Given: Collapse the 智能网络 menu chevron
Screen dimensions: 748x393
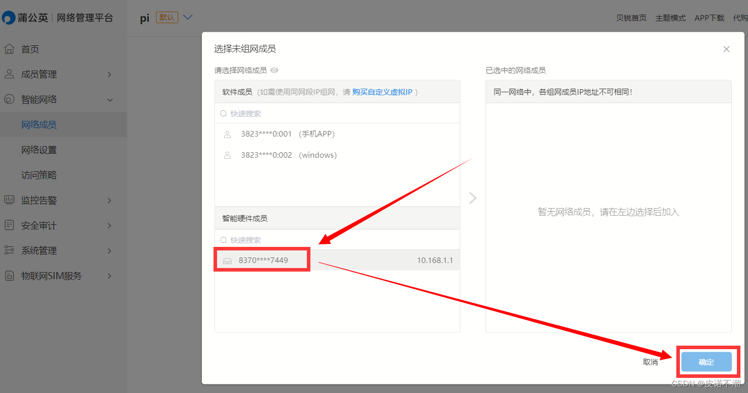Looking at the screenshot, I should pos(110,100).
